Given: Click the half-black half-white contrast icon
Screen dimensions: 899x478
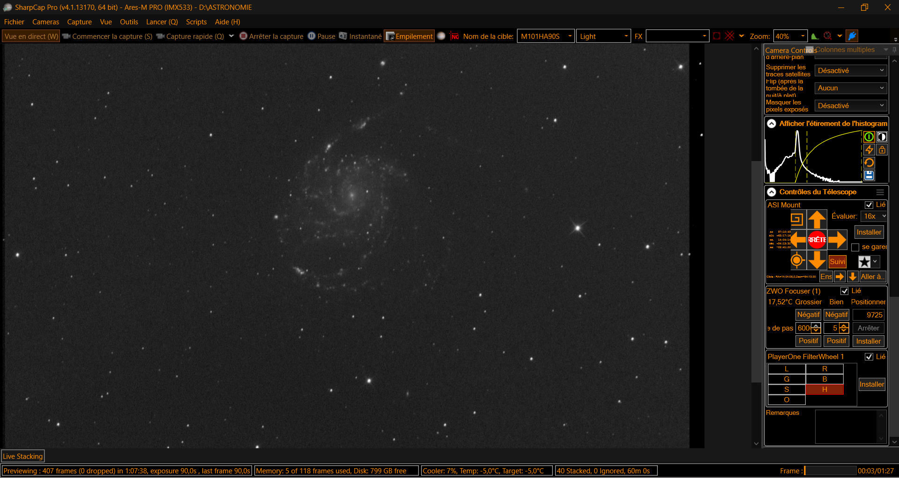Looking at the screenshot, I should point(882,137).
